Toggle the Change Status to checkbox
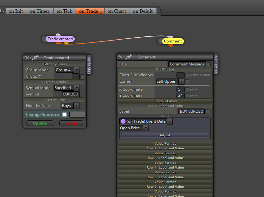 click(x=64, y=115)
